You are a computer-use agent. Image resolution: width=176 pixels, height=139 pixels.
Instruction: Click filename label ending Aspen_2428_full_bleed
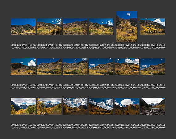75,46
